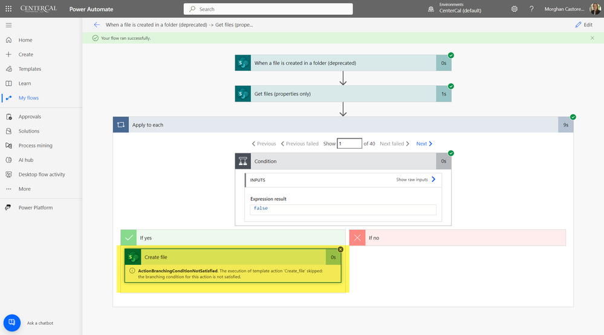Click the ActionBranchingConditionNotSatisfied message
Viewport: 604px width, 335px height.
[x=231, y=274]
